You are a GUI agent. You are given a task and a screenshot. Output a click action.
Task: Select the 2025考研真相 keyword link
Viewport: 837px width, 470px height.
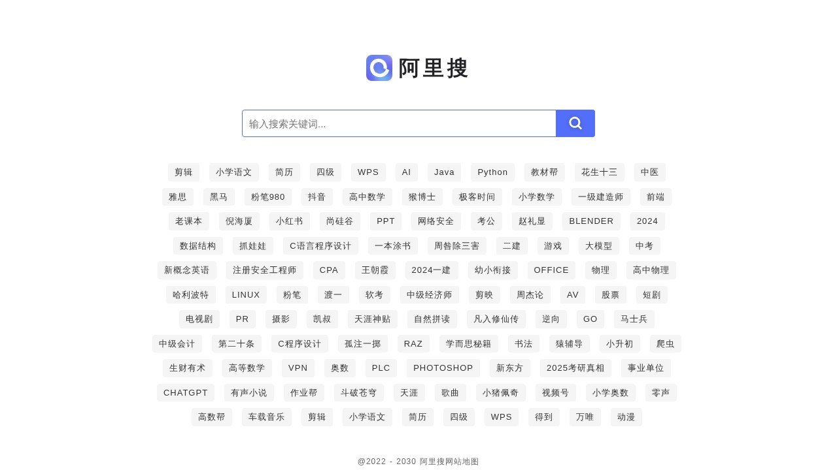click(x=575, y=368)
